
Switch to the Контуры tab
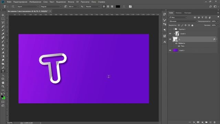[x=188, y=13]
